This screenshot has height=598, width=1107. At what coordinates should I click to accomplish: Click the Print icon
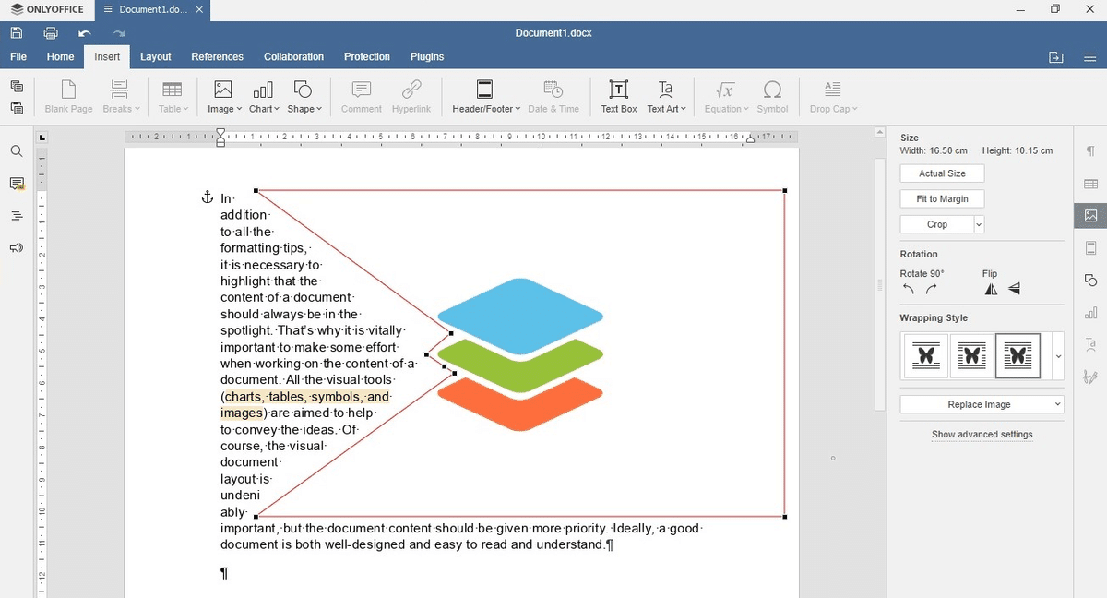pos(51,33)
